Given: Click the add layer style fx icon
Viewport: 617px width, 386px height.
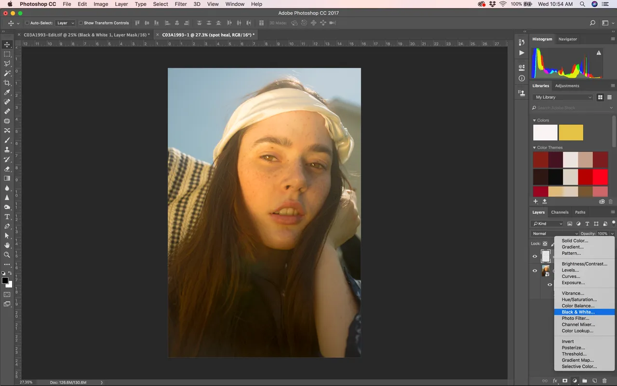Looking at the screenshot, I should point(555,381).
